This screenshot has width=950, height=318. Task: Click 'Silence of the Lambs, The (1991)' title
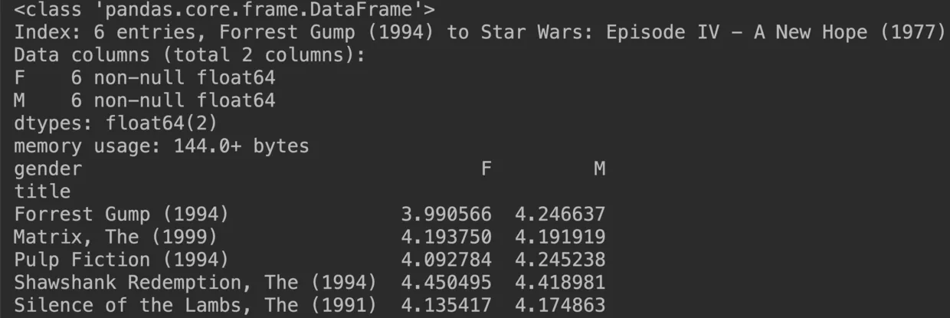pos(195,305)
